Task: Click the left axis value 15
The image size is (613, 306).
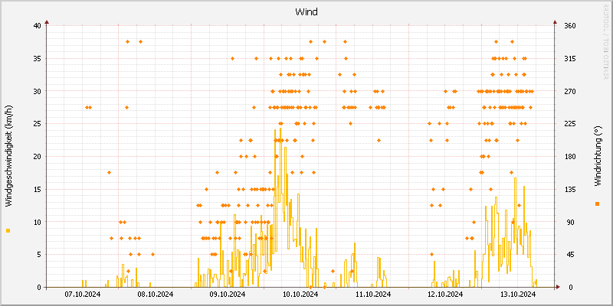Action: (x=37, y=189)
